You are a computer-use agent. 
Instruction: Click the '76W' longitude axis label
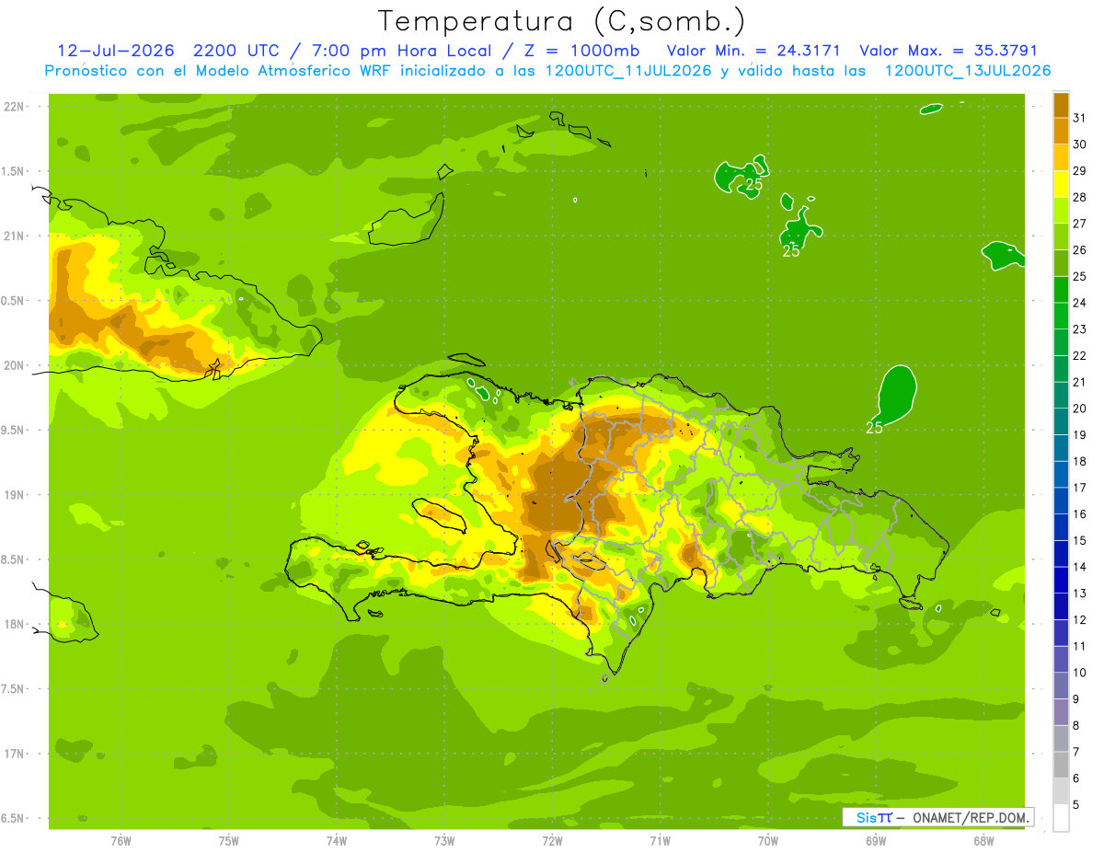coord(121,840)
